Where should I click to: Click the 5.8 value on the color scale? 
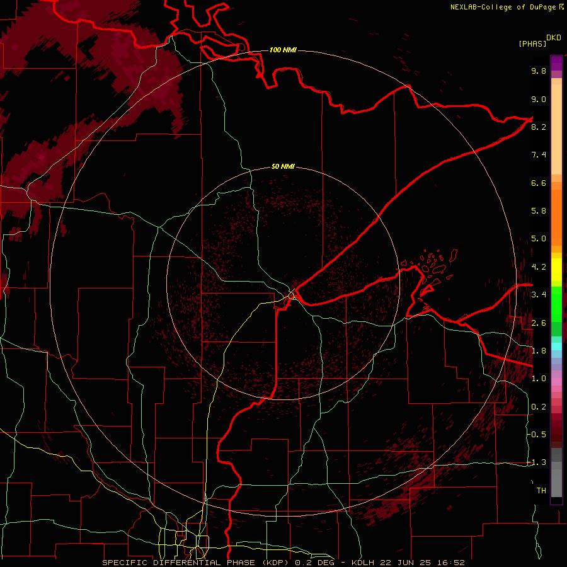tap(539, 211)
